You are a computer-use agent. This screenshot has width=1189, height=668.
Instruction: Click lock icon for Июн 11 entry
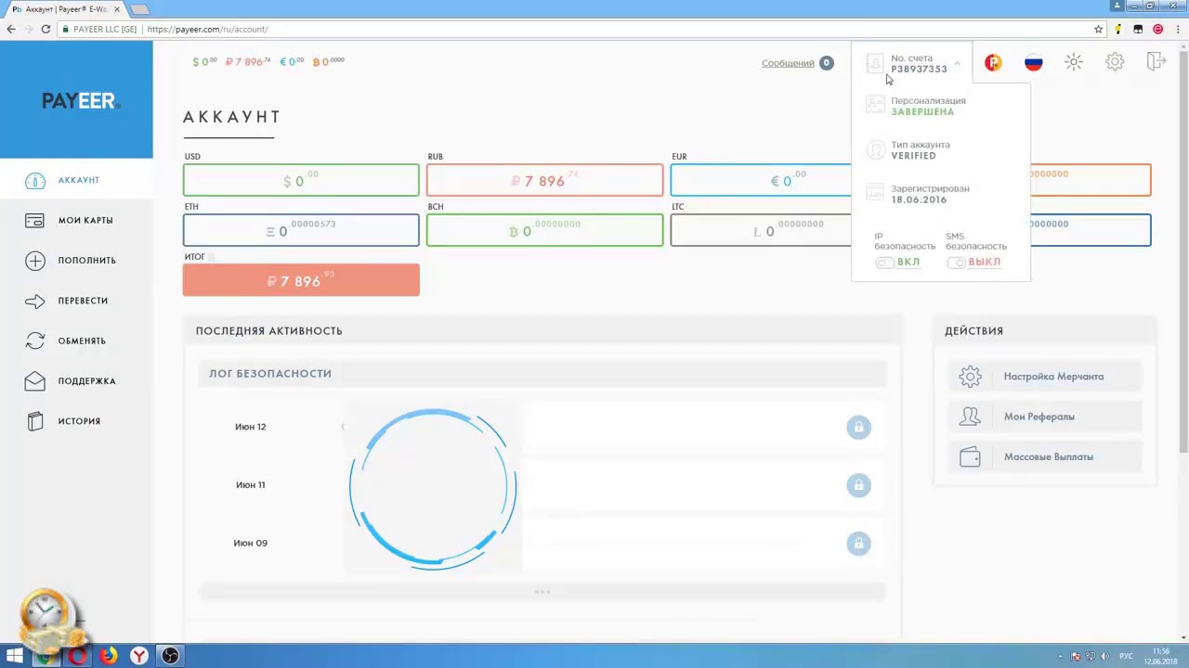[x=858, y=485]
